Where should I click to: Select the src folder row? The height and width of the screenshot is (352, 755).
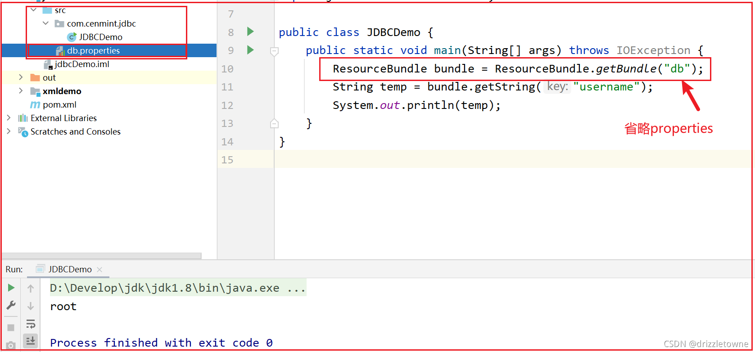pyautogui.click(x=109, y=10)
